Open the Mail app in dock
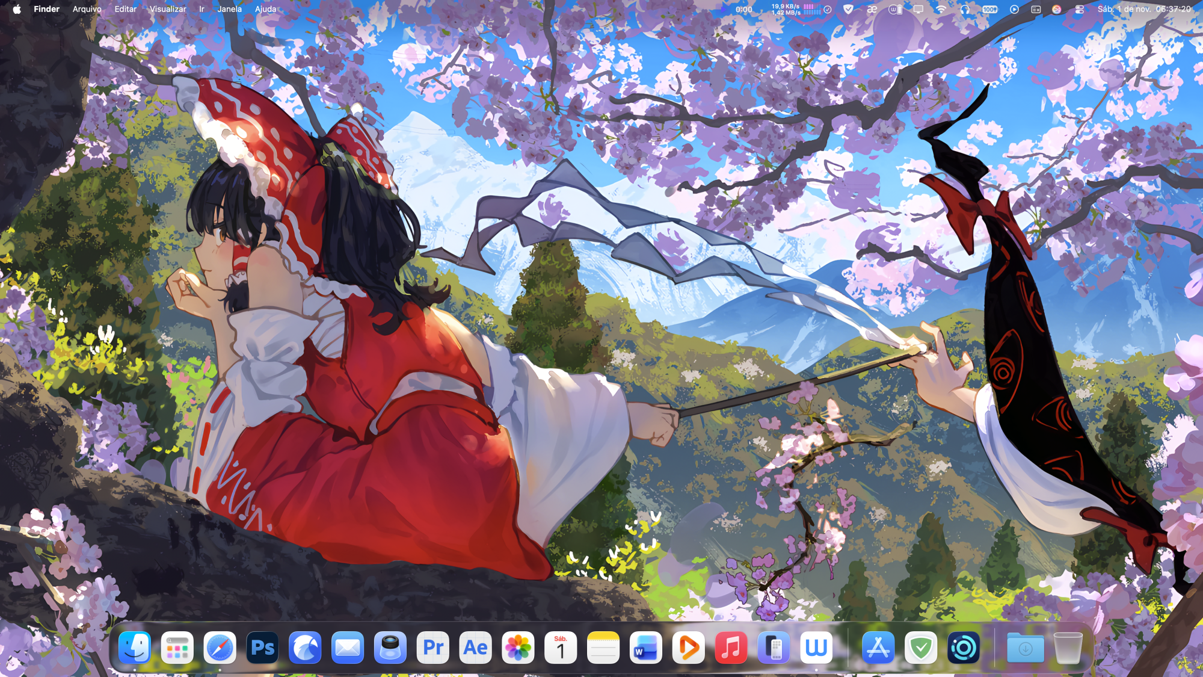This screenshot has width=1203, height=677. click(348, 648)
